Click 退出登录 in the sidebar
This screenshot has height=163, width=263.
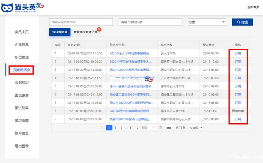(x=22, y=146)
